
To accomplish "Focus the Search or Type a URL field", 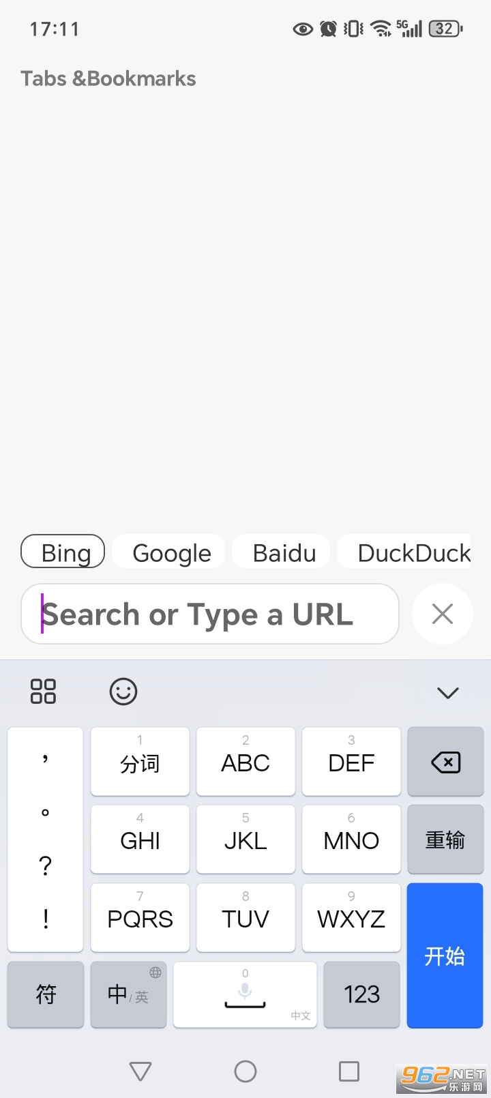I will pos(210,614).
